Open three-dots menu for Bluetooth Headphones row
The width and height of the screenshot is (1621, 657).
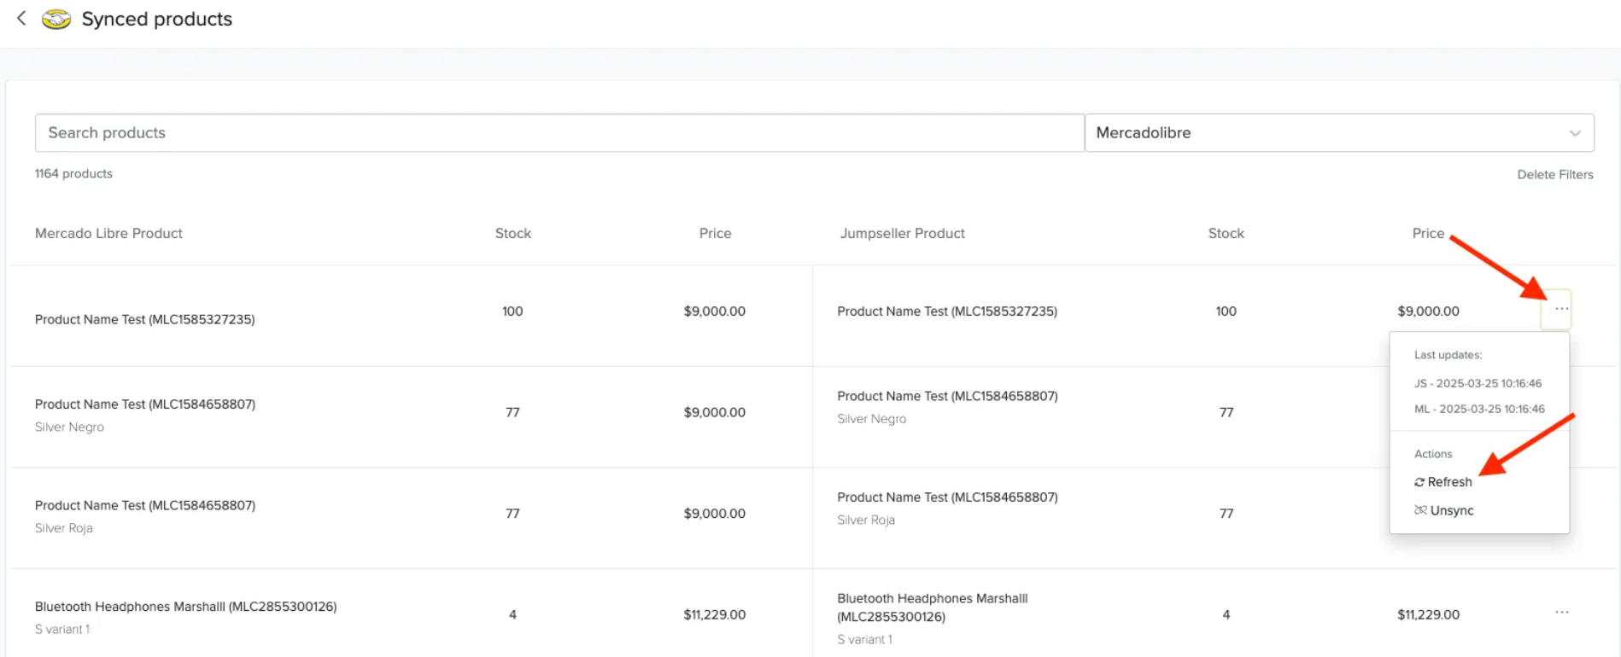pyautogui.click(x=1561, y=612)
